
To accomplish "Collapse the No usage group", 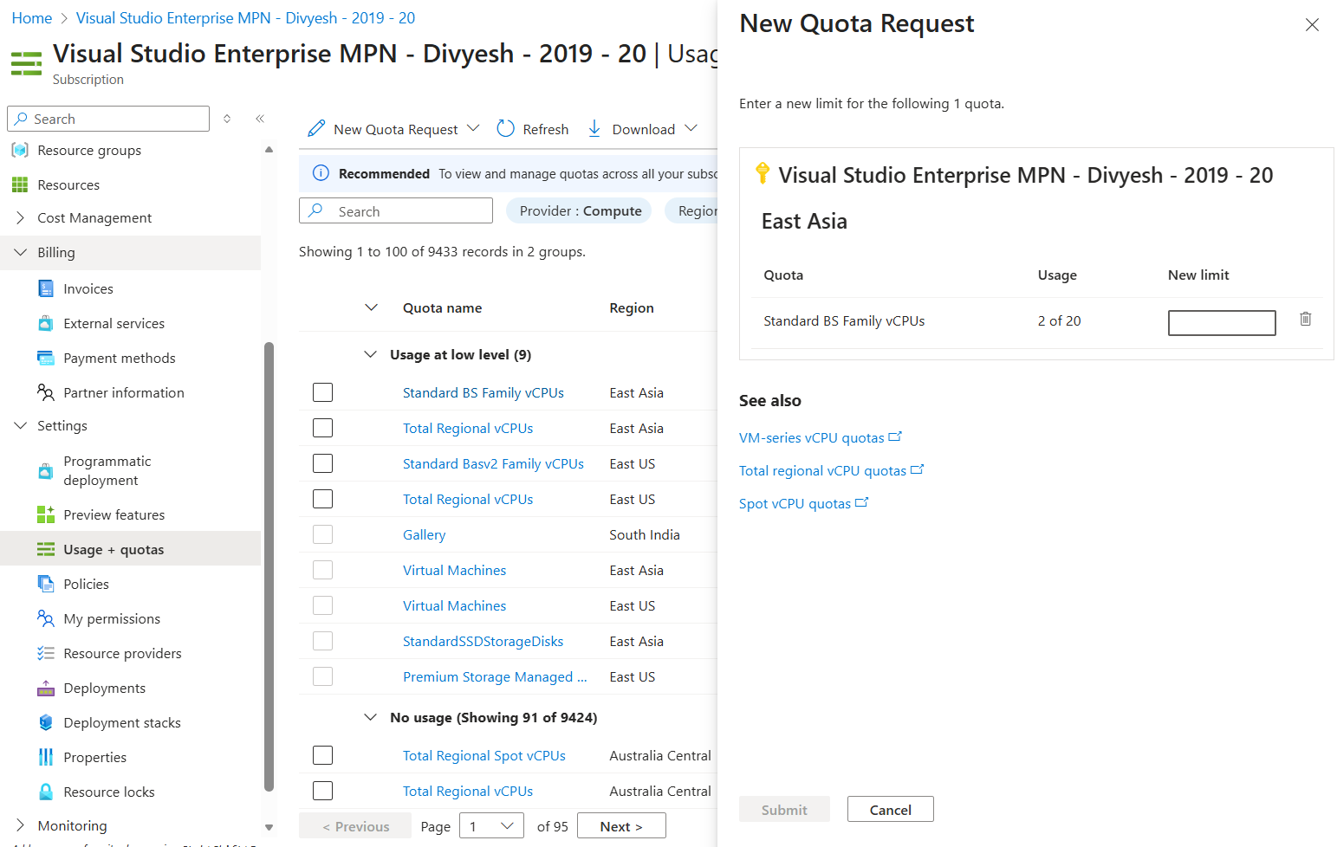I will coord(371,717).
